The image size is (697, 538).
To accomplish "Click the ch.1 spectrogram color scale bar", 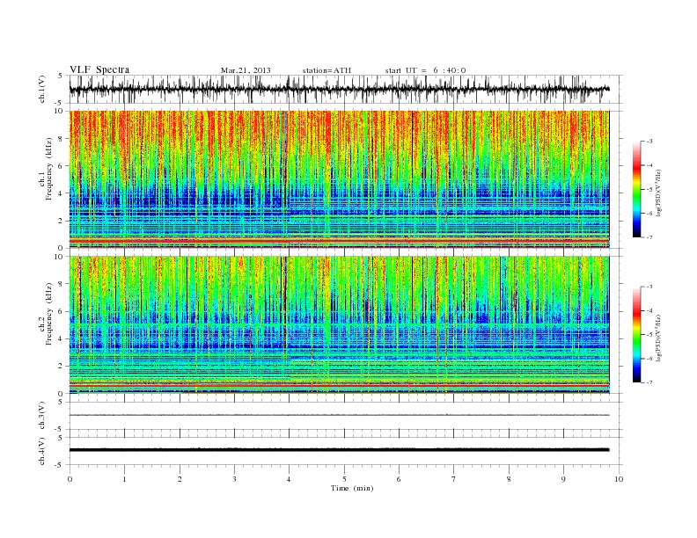I will 636,189.
